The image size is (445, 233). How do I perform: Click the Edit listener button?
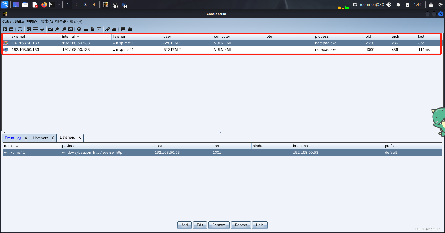coord(200,225)
